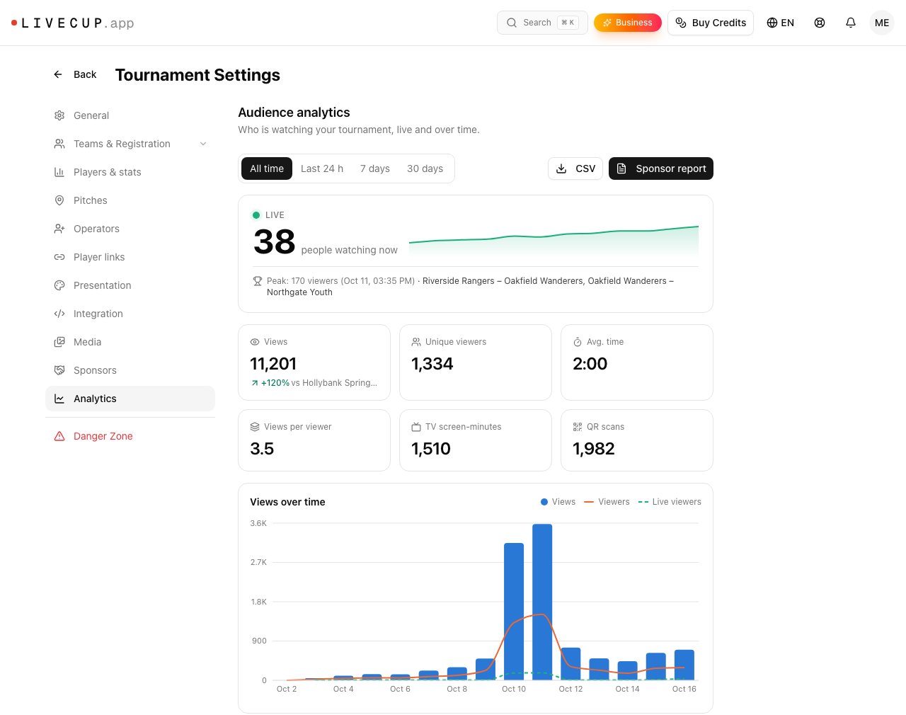Open the help lifebuoy icon in header

tap(820, 23)
